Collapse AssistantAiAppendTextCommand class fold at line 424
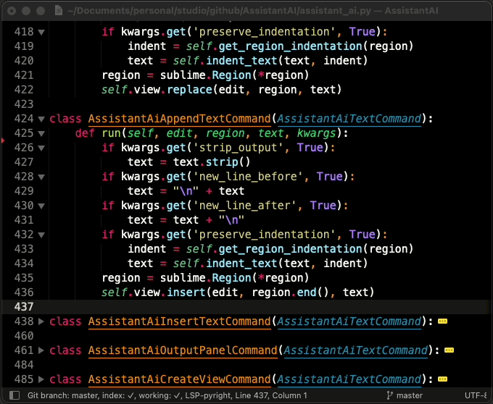This screenshot has width=493, height=404. [x=41, y=119]
